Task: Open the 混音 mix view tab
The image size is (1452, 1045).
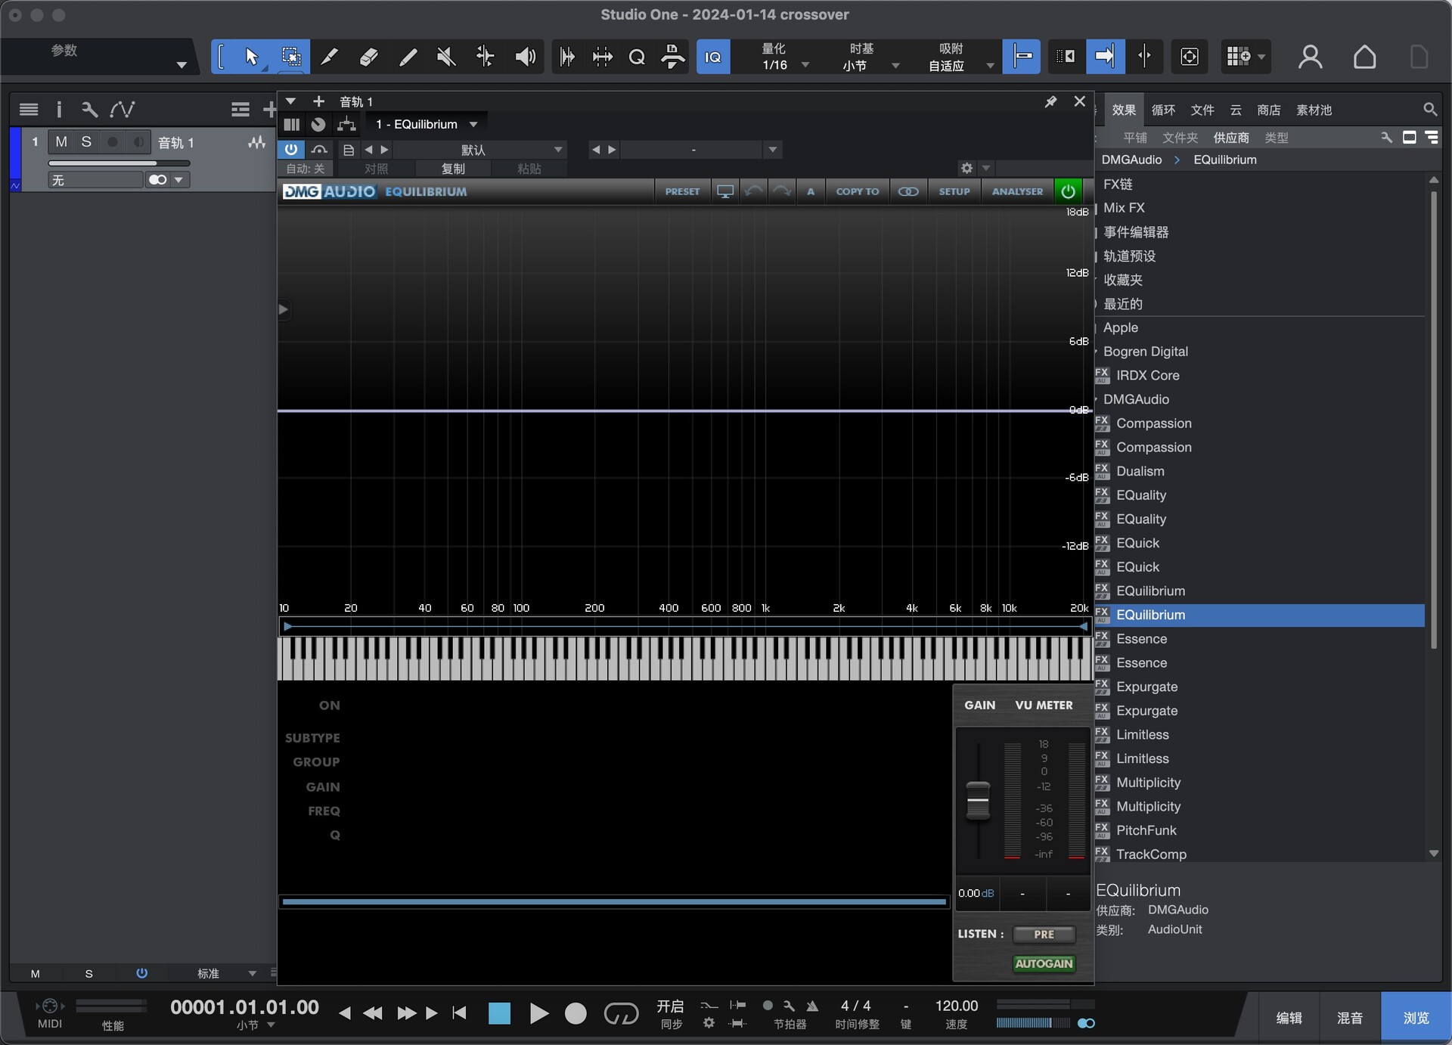Action: [1349, 1018]
